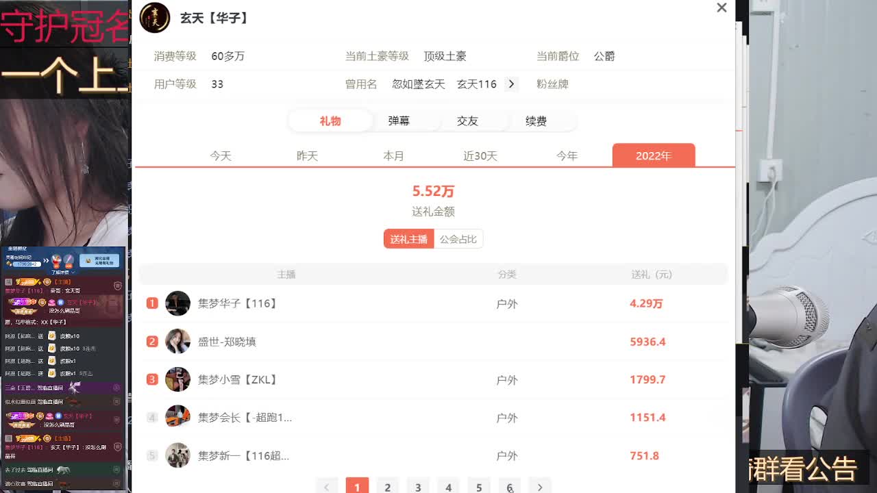Close the user profile popup
The image size is (877, 493).
click(x=721, y=8)
